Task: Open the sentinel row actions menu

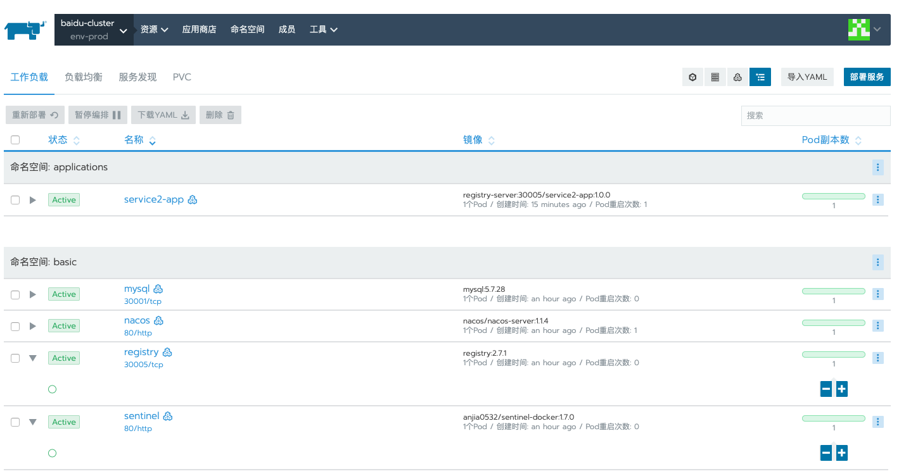Action: [878, 422]
